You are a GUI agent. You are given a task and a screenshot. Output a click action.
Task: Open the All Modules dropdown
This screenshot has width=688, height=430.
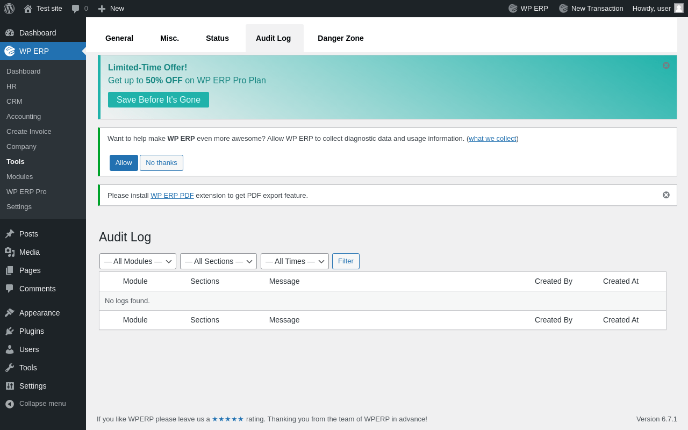(x=138, y=261)
